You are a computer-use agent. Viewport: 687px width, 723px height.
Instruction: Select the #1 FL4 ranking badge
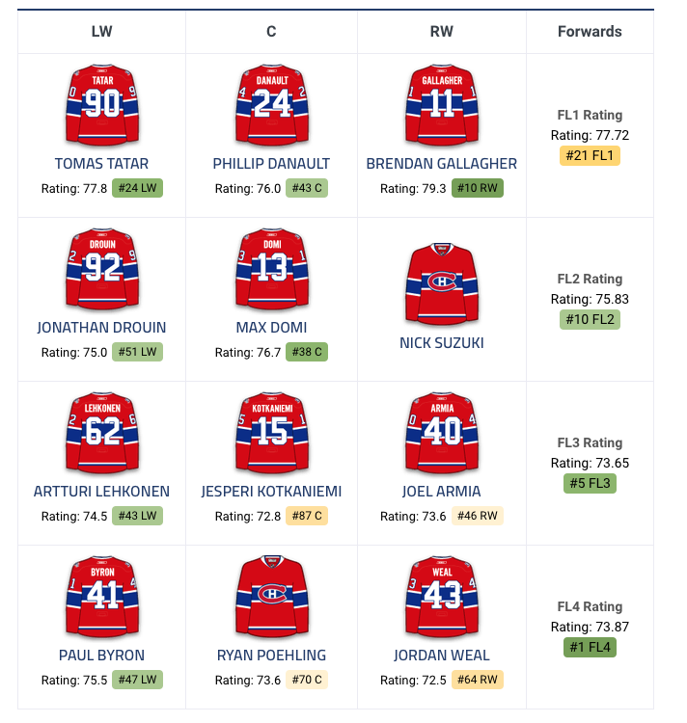tap(590, 647)
